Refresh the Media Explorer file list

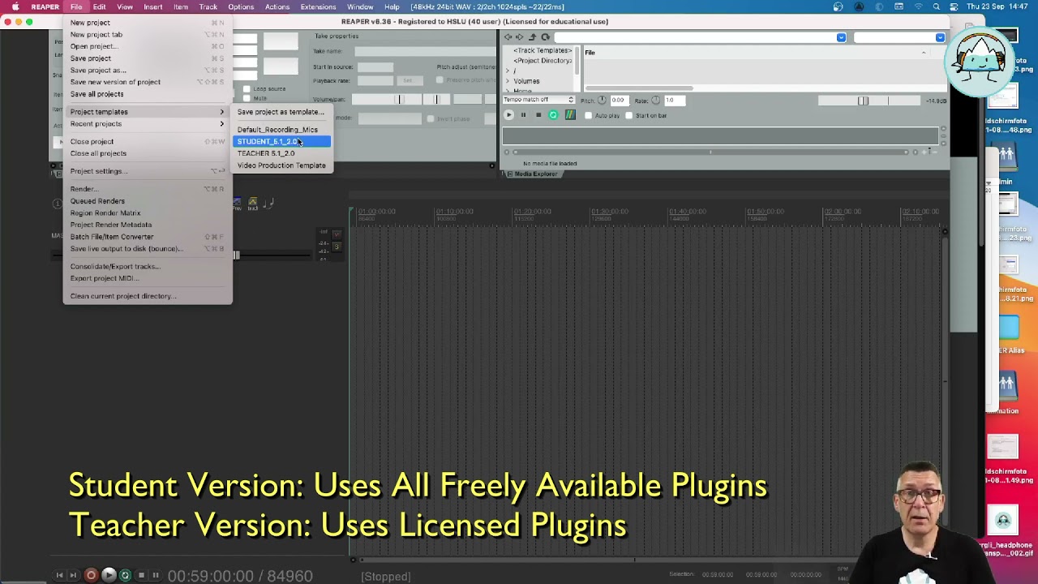point(545,37)
